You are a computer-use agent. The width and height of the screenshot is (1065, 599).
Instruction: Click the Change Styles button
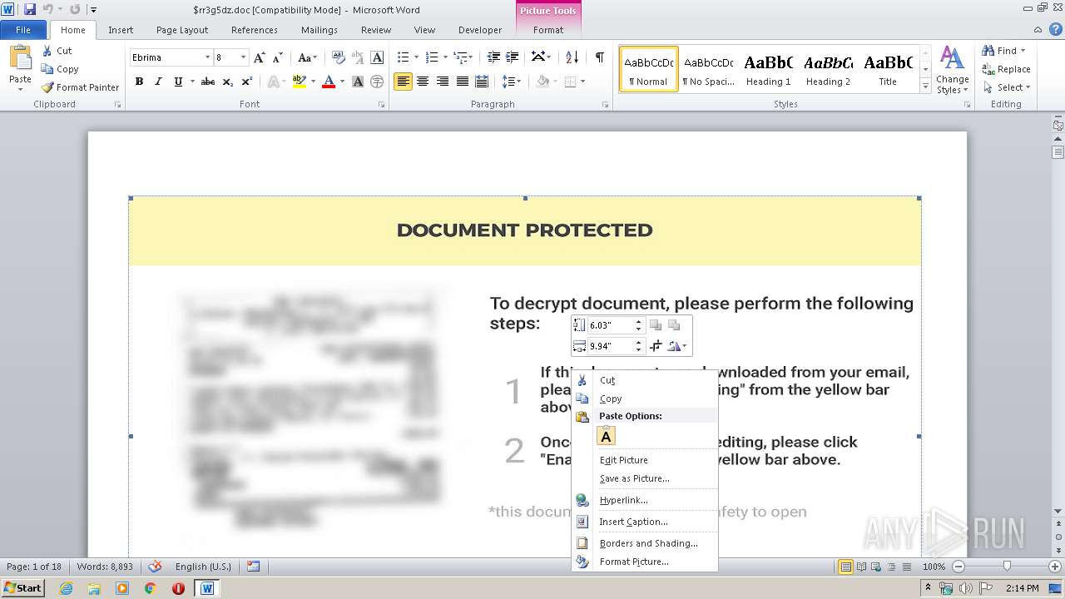[x=952, y=71]
